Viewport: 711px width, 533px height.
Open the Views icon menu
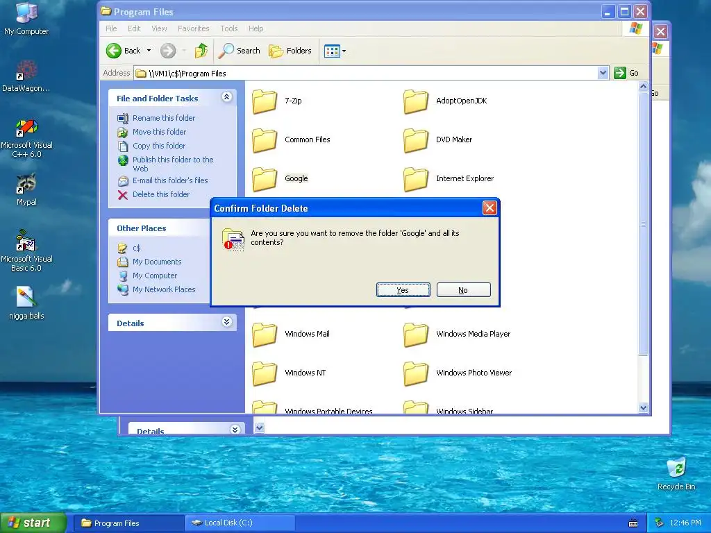click(x=332, y=51)
